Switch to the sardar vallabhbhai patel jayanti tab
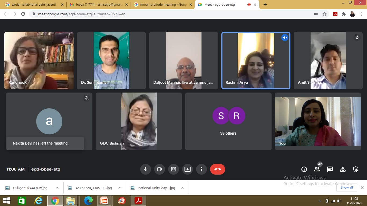The height and width of the screenshot is (206, 367). (35, 5)
